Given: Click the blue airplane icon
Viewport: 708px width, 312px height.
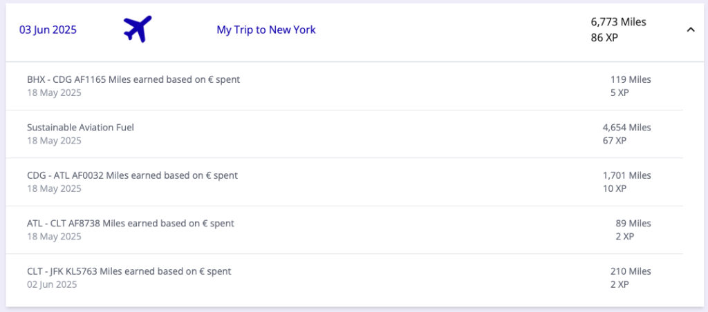Looking at the screenshot, I should tap(137, 30).
